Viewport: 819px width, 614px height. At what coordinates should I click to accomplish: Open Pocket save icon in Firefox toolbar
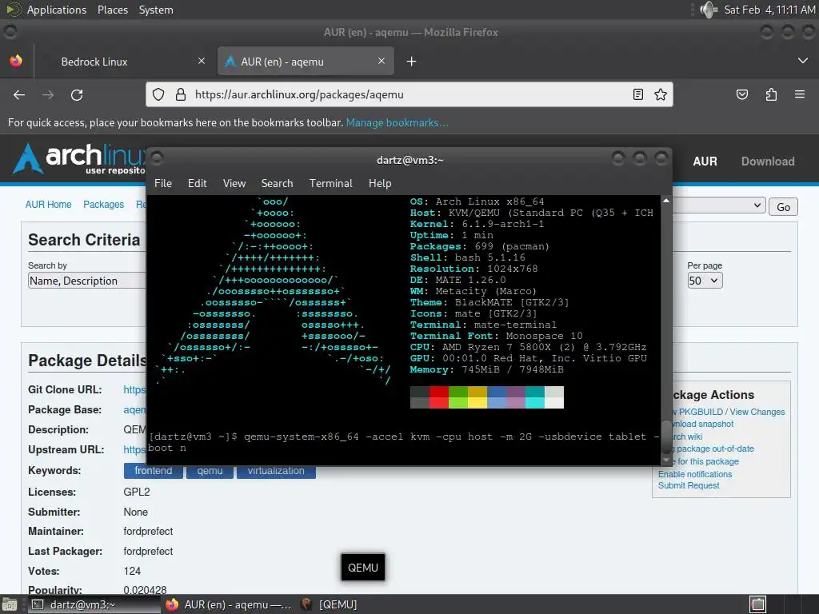tap(742, 94)
